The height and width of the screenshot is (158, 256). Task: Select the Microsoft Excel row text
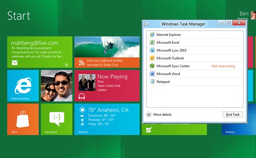point(168,43)
